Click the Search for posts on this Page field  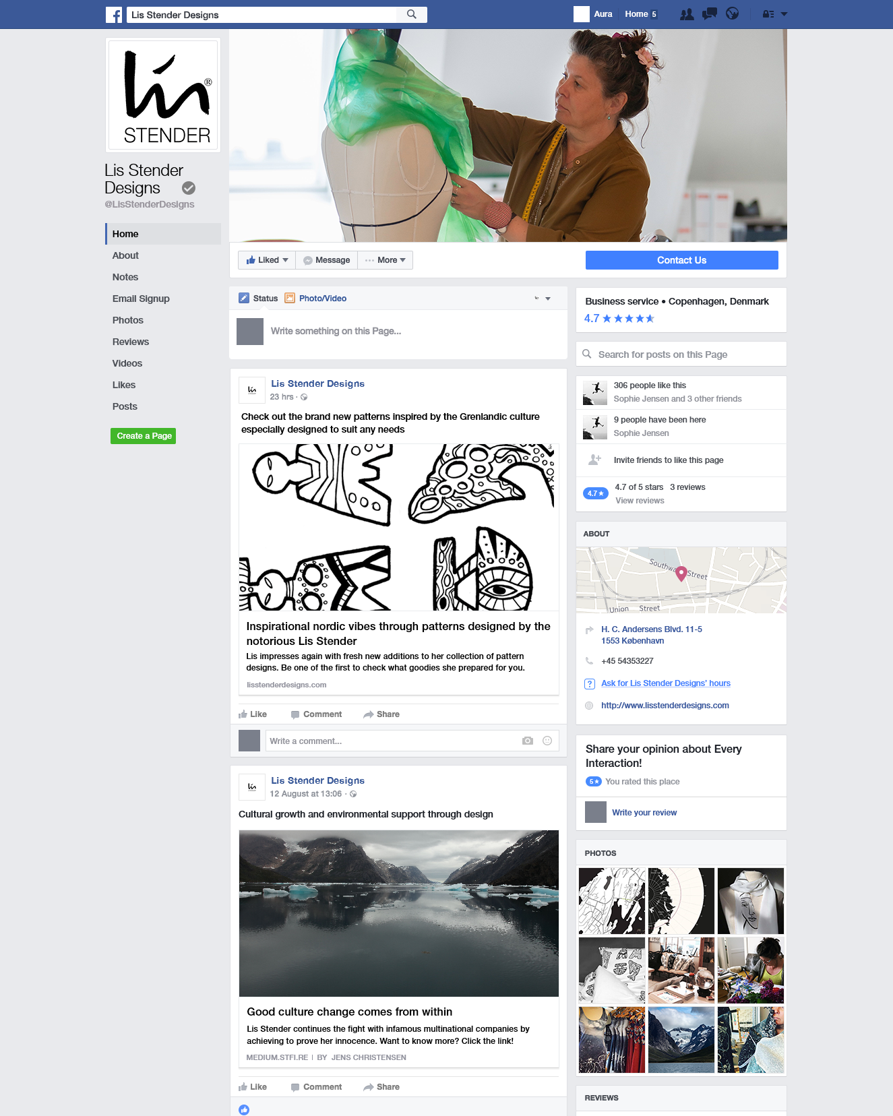(681, 354)
